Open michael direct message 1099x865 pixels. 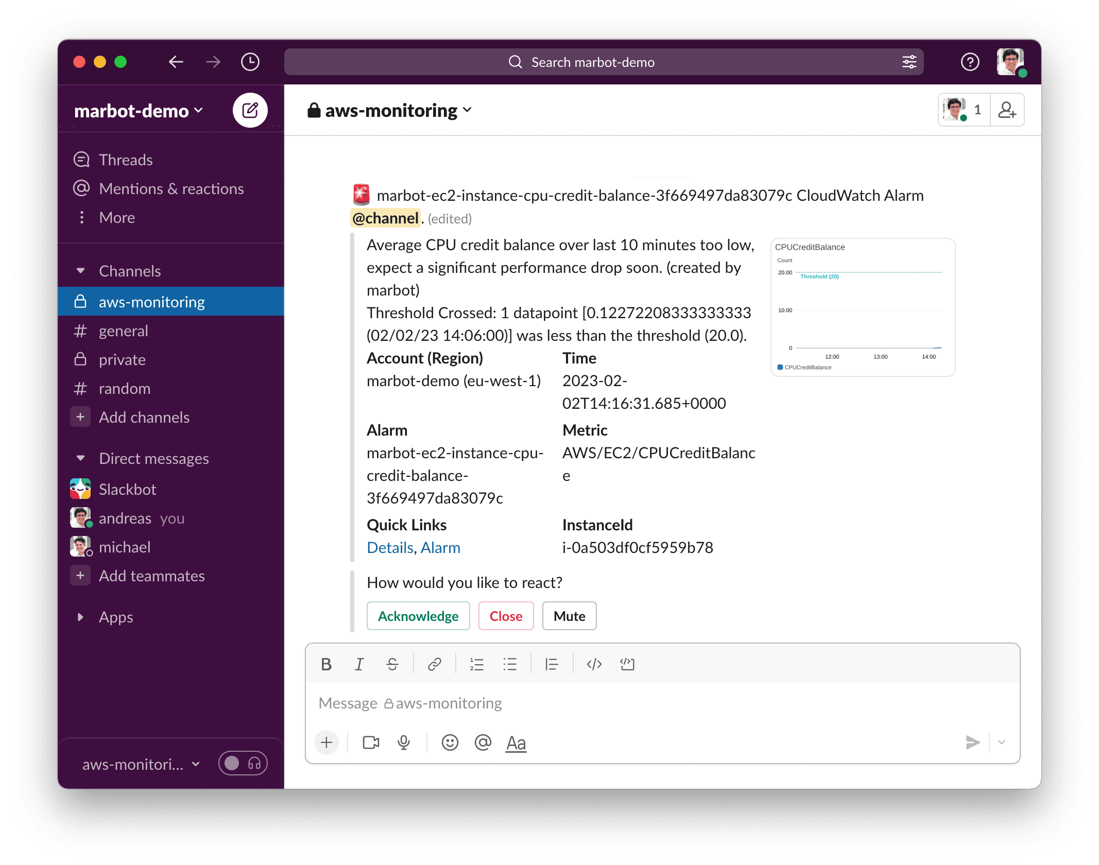tap(171, 547)
